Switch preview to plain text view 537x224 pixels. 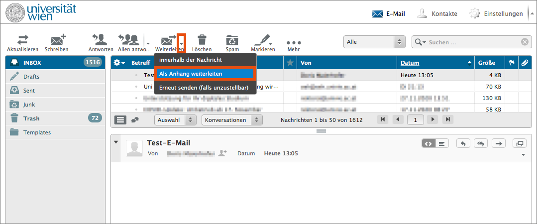(x=442, y=143)
